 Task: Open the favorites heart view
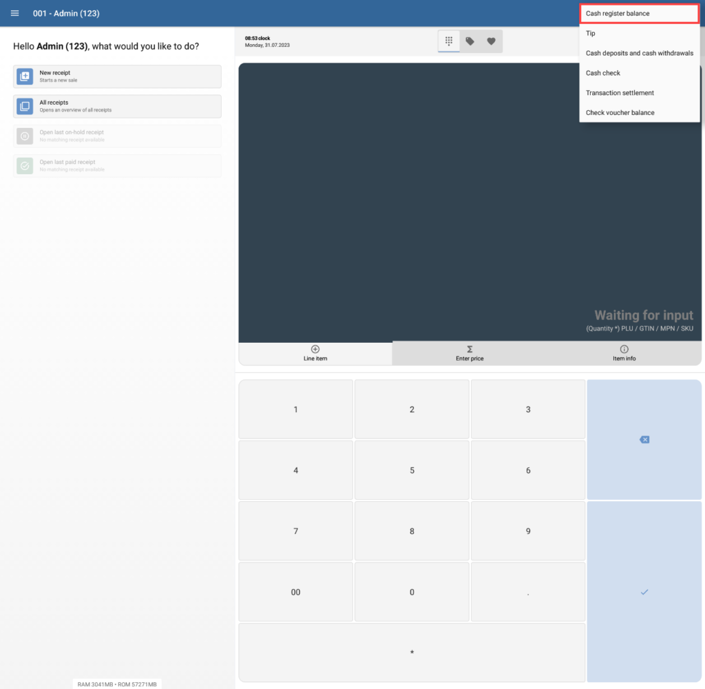point(491,41)
